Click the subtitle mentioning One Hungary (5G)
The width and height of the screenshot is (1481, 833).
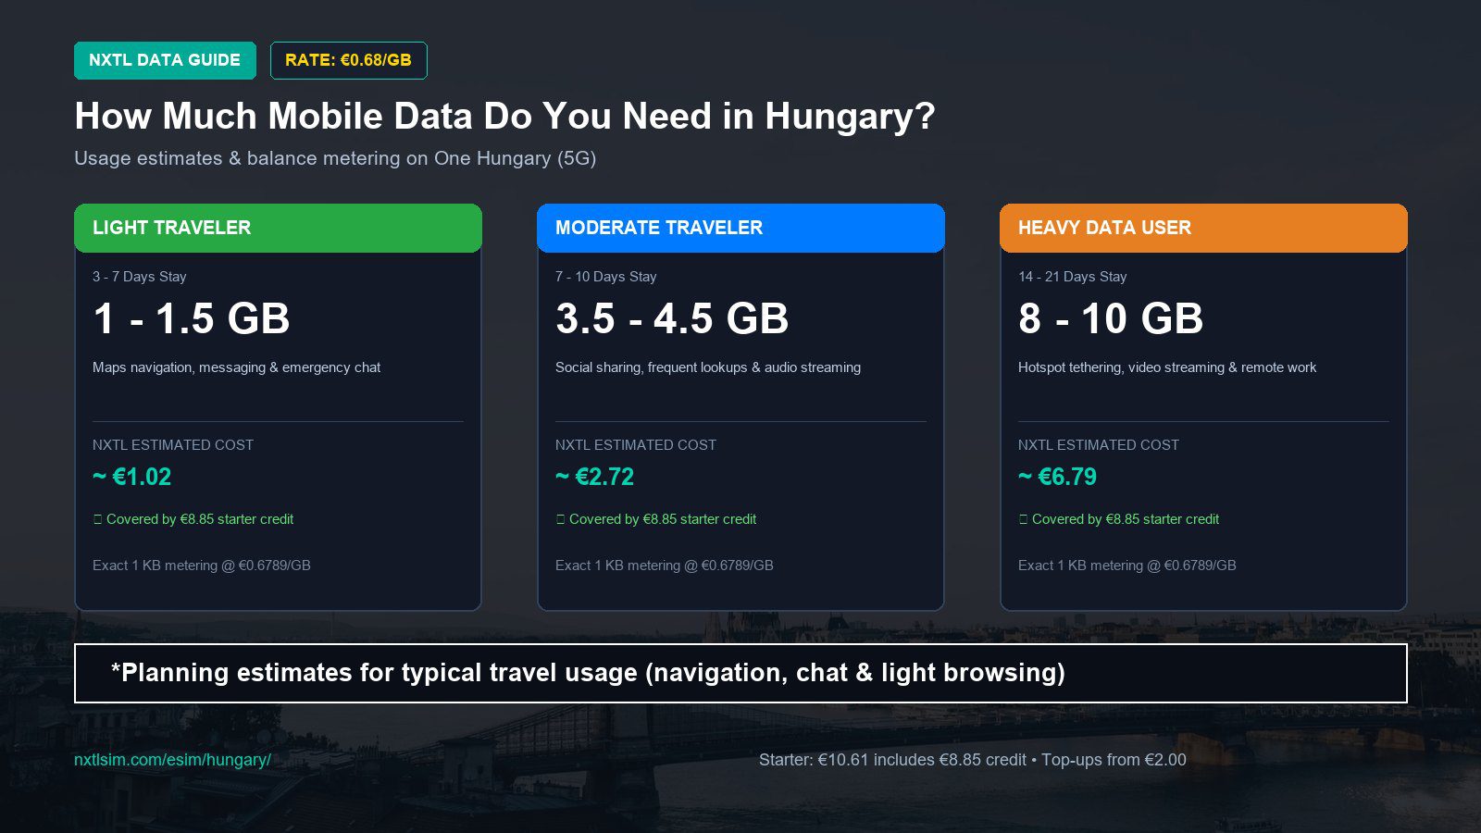point(335,158)
